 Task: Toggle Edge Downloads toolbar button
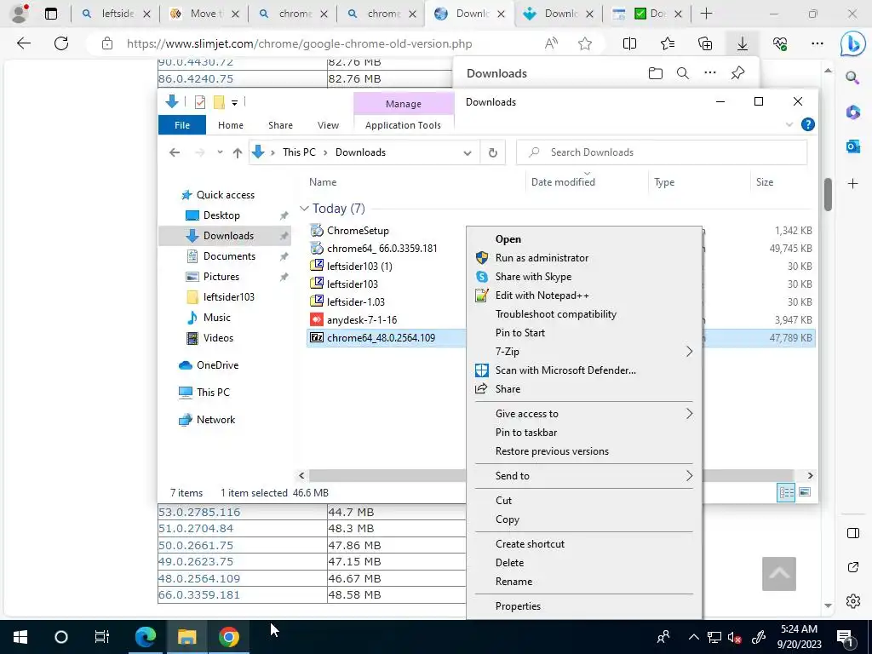point(743,43)
